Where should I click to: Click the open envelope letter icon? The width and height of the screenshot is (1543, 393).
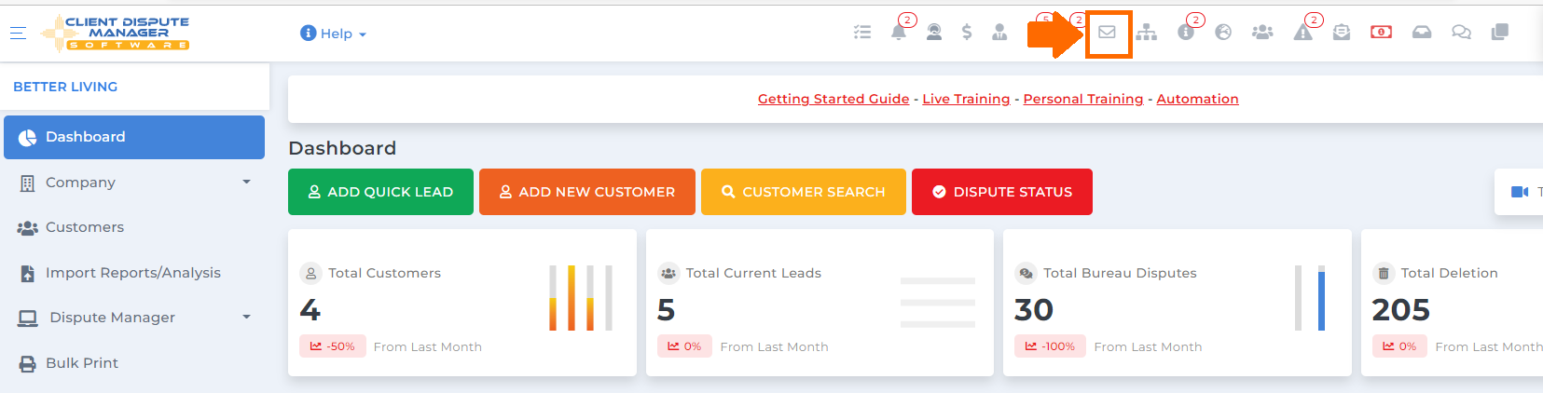1342,33
